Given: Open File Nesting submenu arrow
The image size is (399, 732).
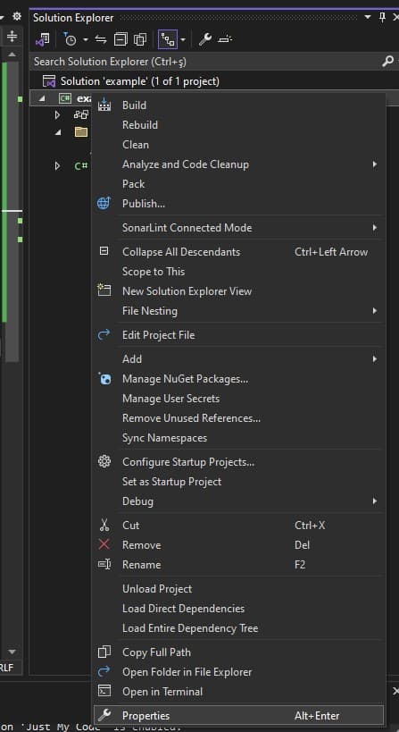Looking at the screenshot, I should [x=375, y=311].
